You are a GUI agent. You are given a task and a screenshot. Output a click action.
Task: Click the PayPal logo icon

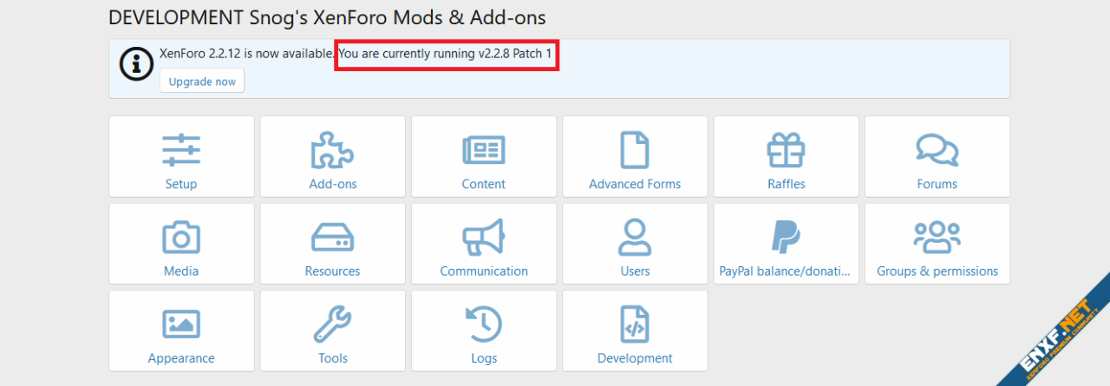tap(786, 237)
